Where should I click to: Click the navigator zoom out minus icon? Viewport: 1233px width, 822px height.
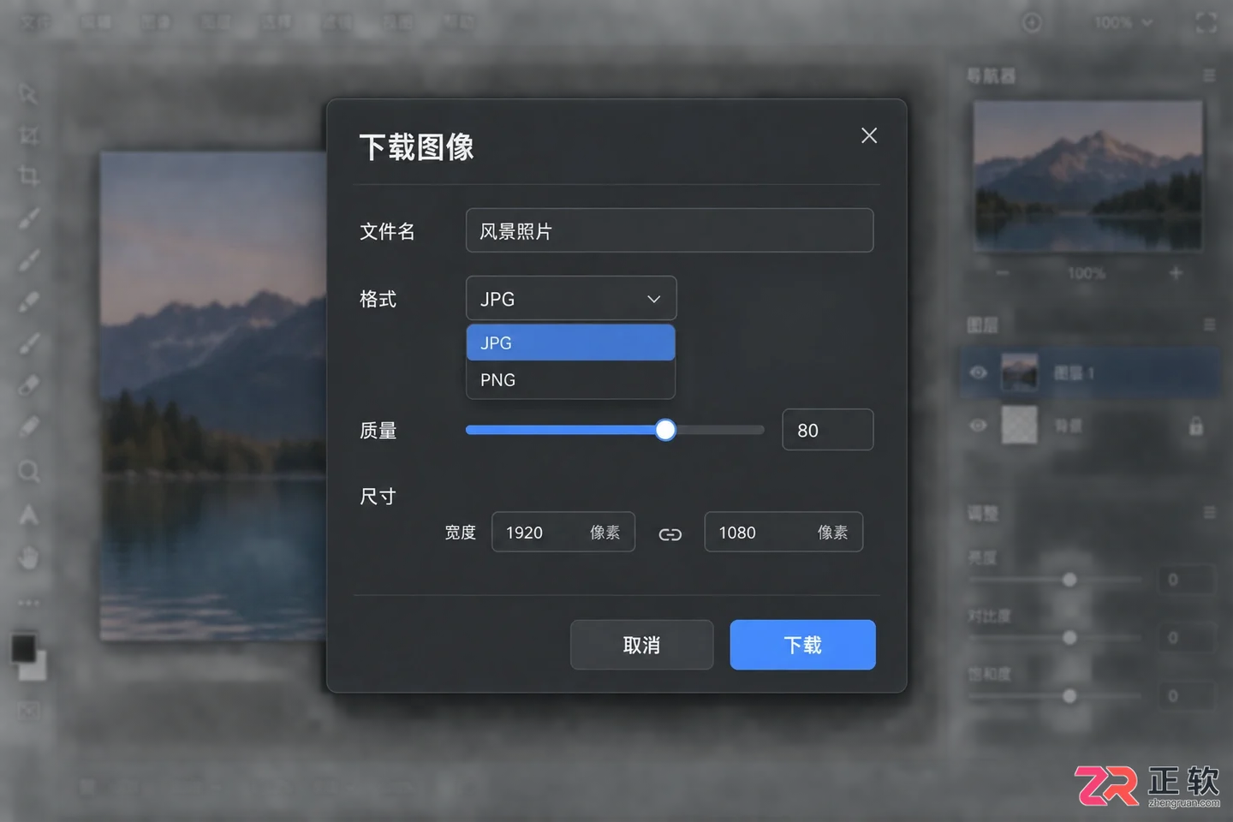click(1003, 273)
